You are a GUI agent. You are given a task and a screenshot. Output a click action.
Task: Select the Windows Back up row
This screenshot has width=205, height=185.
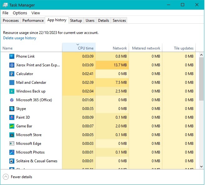[x=98, y=91]
